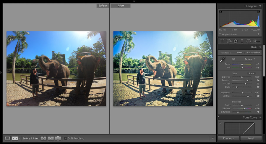Click the Before photo preview
The image size is (266, 144).
pos(56,69)
